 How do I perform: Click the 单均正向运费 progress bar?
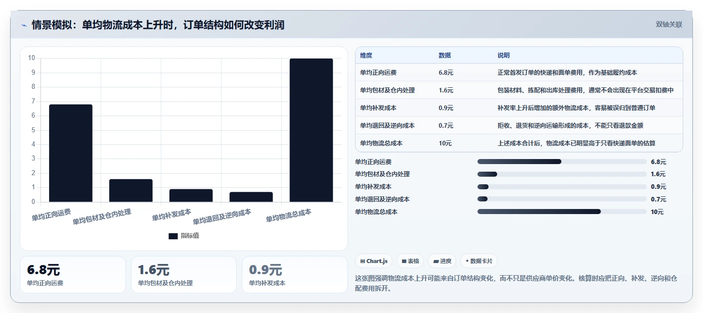pyautogui.click(x=562, y=162)
